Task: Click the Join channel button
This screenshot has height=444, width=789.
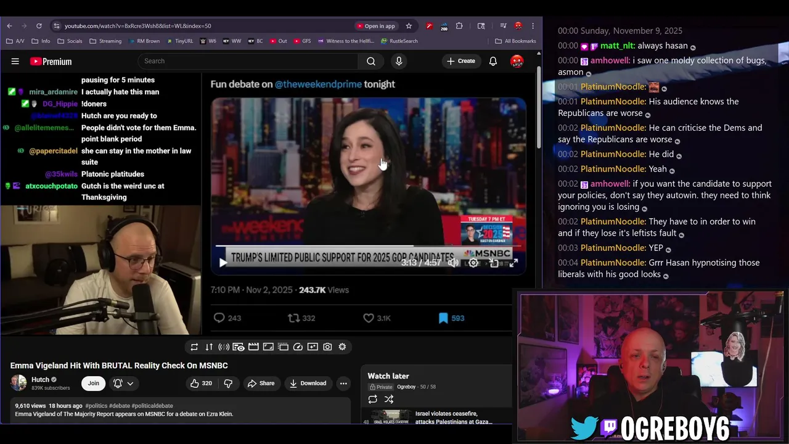Action: coord(93,384)
